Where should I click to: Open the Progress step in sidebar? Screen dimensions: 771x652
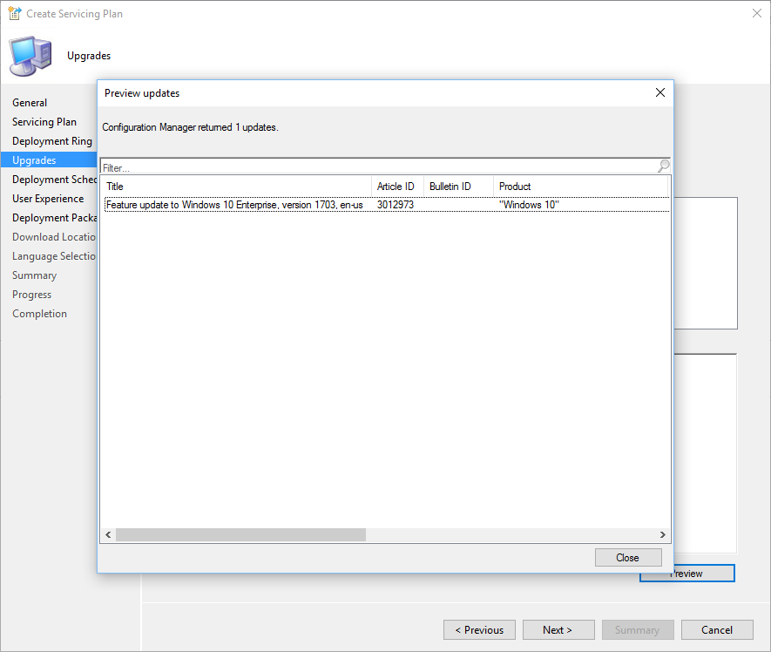coord(32,295)
